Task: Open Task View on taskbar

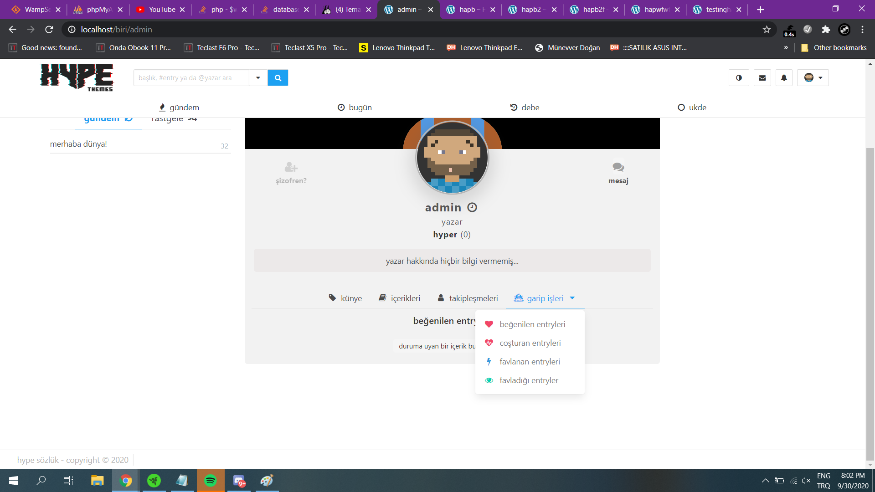Action: (68, 481)
